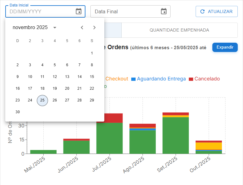Toggle the Cancelado legend swatch

click(191, 79)
